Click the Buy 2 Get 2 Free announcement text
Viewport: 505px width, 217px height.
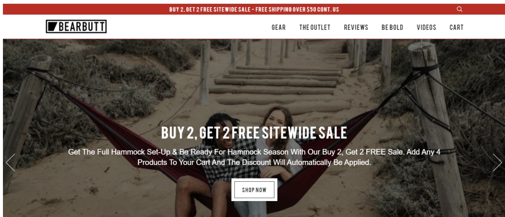click(x=210, y=9)
